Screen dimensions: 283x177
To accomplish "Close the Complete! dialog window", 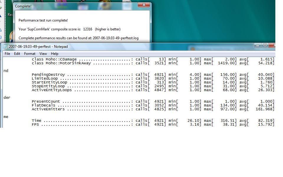I will click(x=144, y=5).
